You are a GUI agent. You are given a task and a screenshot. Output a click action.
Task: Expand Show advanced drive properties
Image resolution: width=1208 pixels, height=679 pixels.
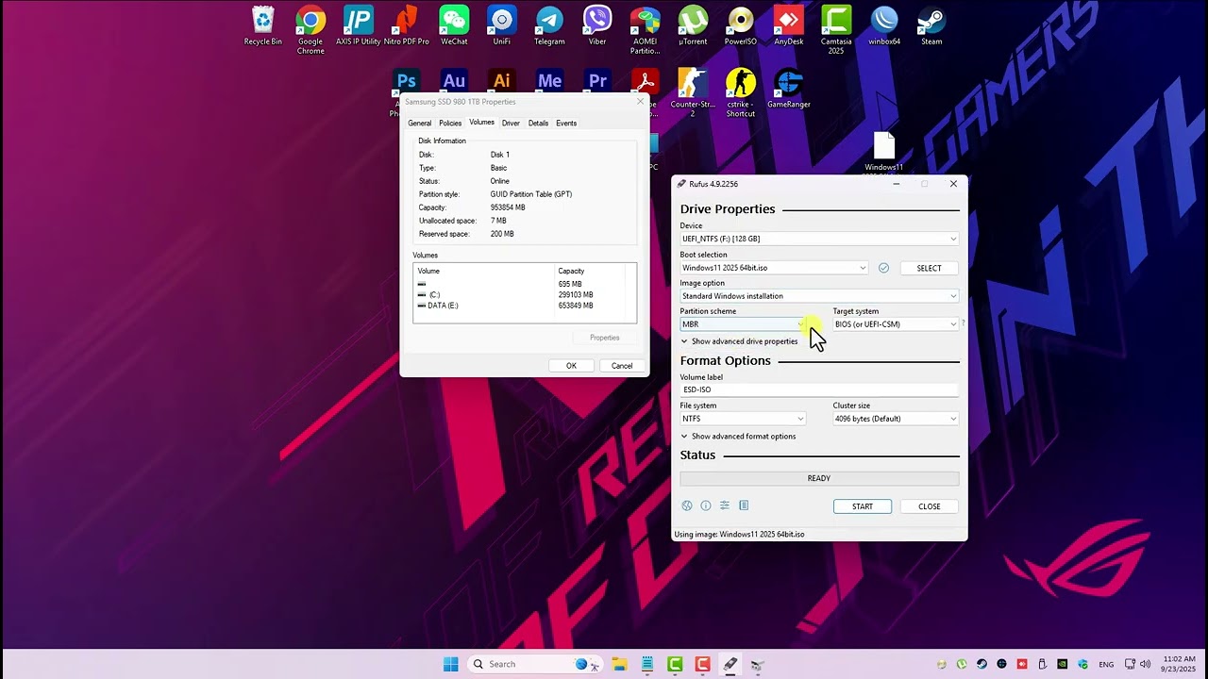click(x=739, y=341)
